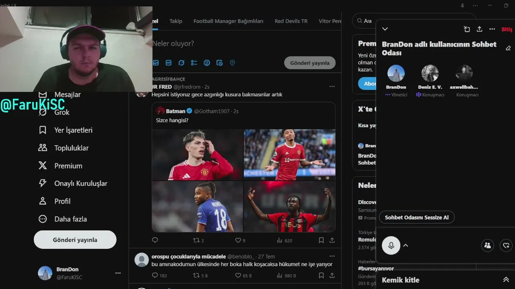Add media image icon to post

tap(156, 63)
